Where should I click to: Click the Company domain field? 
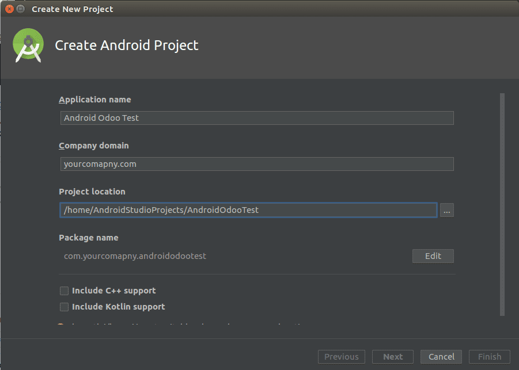[x=257, y=164]
